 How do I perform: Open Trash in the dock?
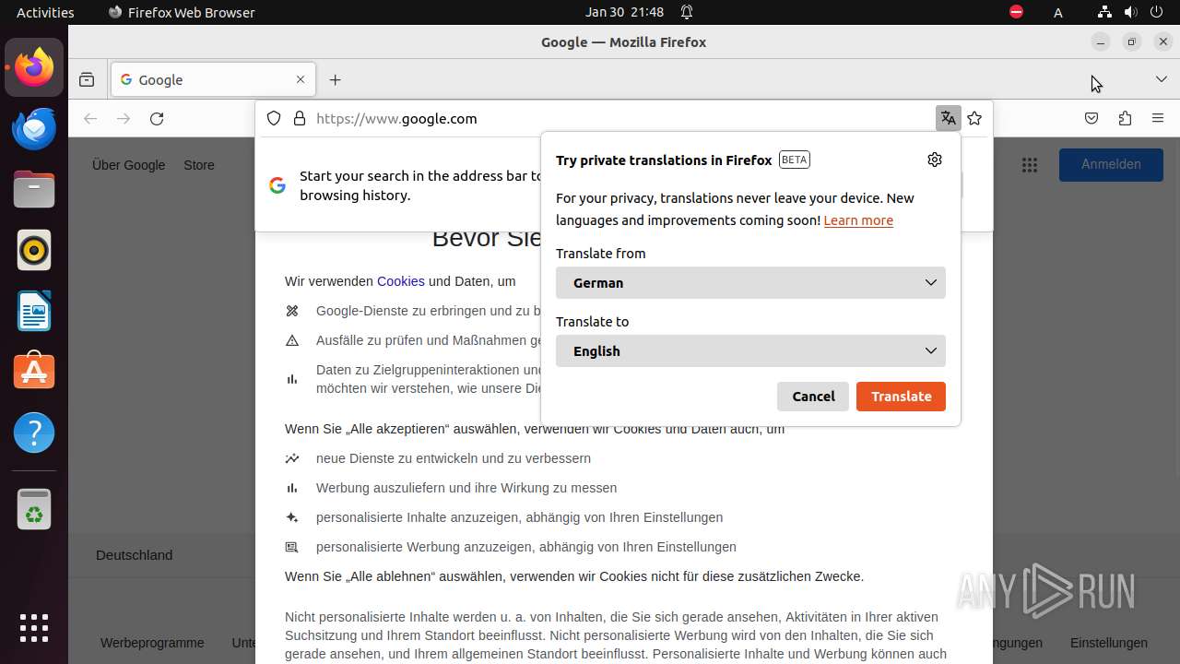pos(34,509)
